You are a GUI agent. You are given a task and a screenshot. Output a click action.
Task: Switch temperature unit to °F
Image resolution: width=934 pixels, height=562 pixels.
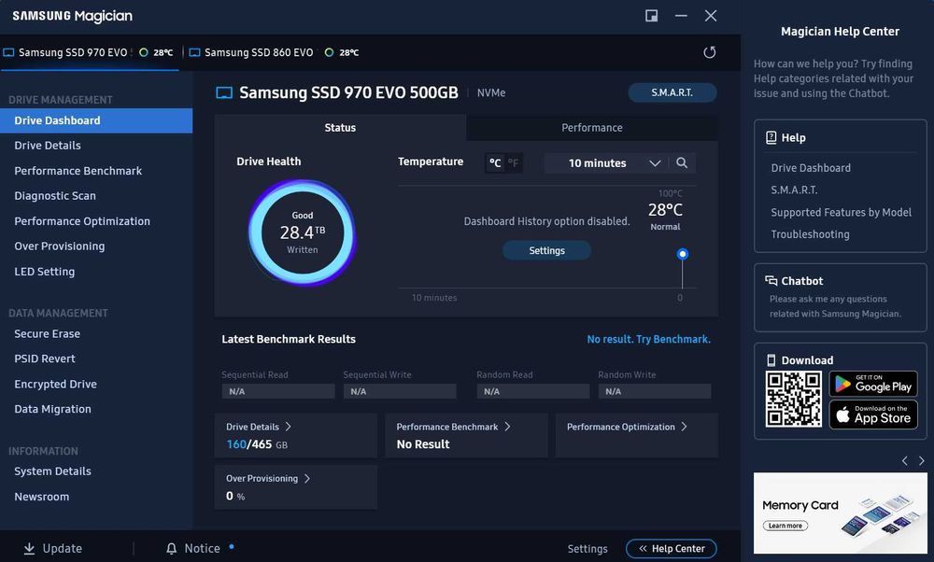pyautogui.click(x=513, y=162)
